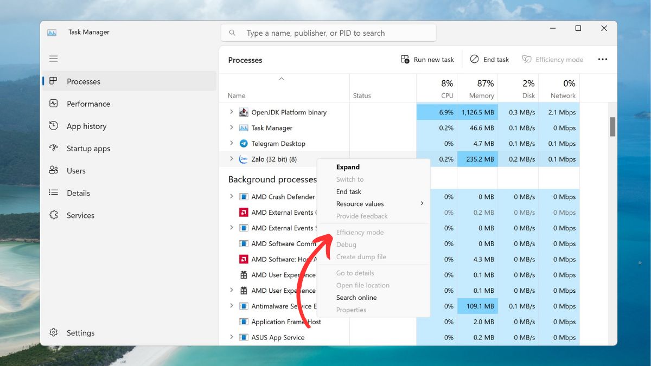651x366 pixels.
Task: Click the AMD Software: Host red icon
Action: [244, 259]
